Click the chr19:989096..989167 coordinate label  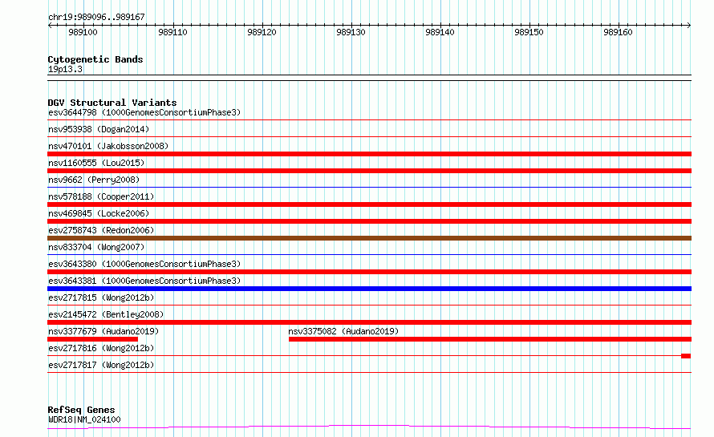(96, 18)
